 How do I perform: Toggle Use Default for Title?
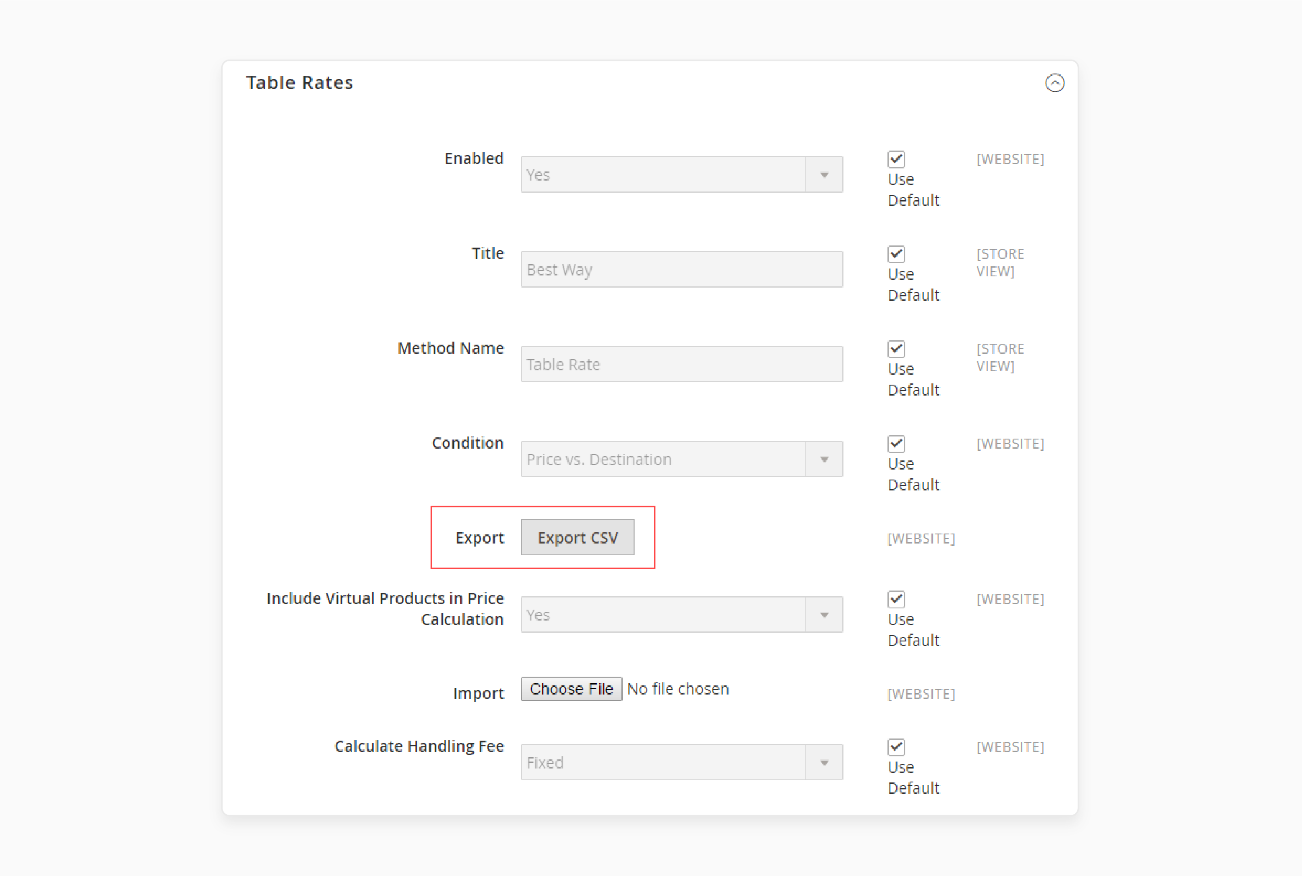tap(896, 254)
